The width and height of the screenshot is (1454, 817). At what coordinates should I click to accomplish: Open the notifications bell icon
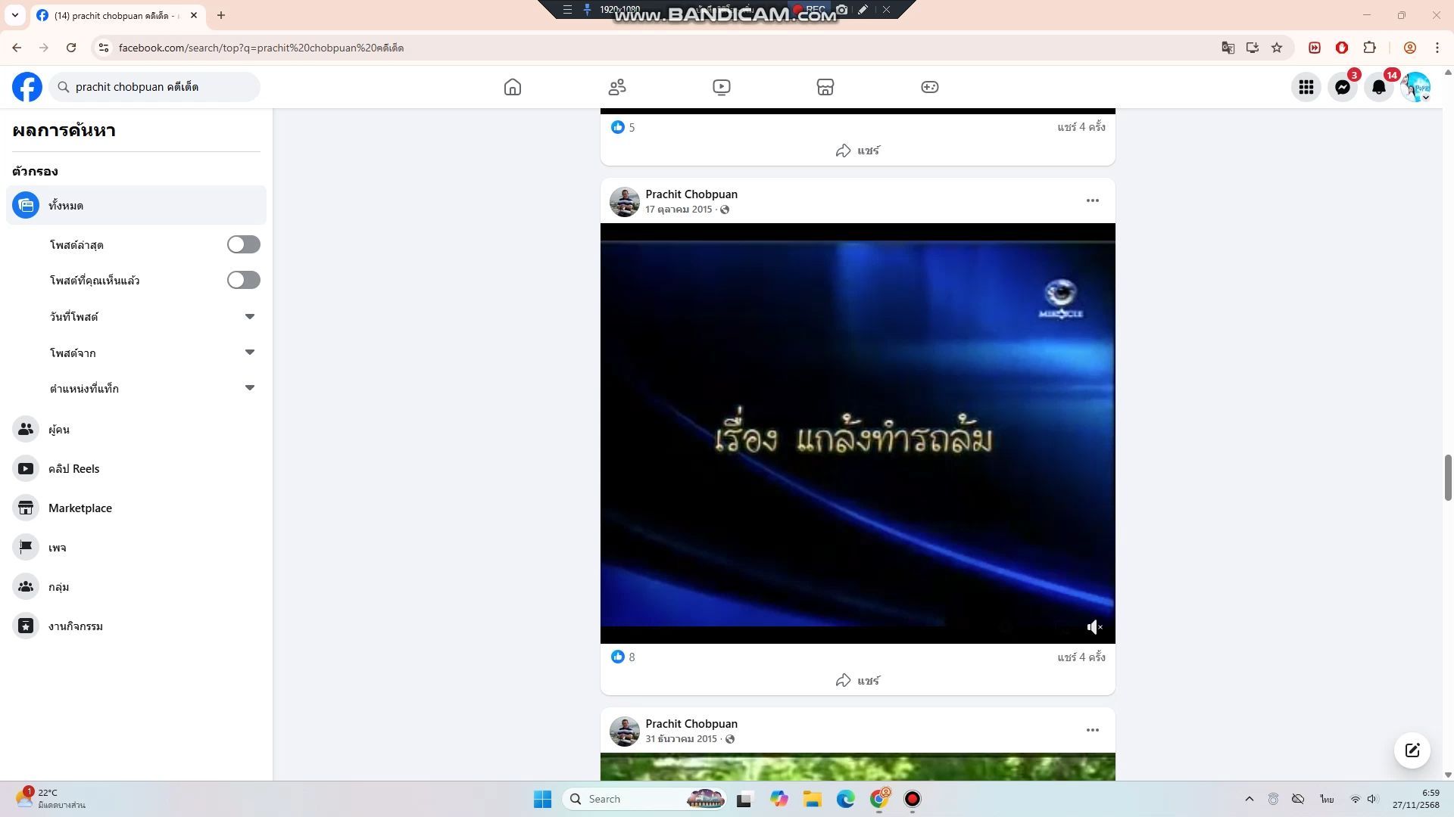[1379, 87]
